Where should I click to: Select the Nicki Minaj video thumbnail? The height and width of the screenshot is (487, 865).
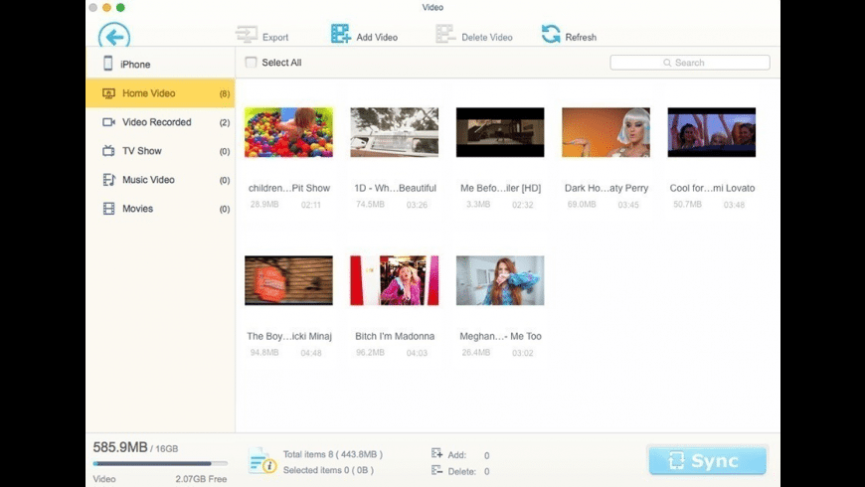click(288, 280)
